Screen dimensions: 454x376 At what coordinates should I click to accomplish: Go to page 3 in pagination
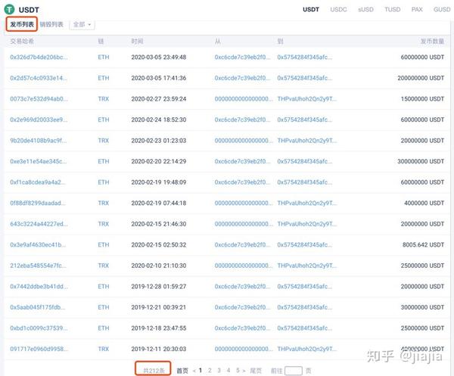pos(219,370)
